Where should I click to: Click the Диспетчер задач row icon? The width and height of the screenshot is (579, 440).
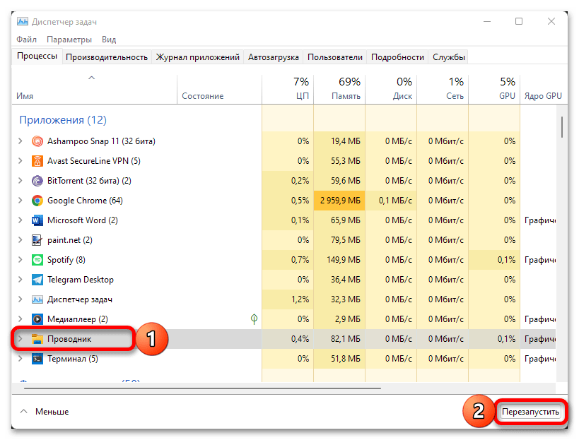37,299
